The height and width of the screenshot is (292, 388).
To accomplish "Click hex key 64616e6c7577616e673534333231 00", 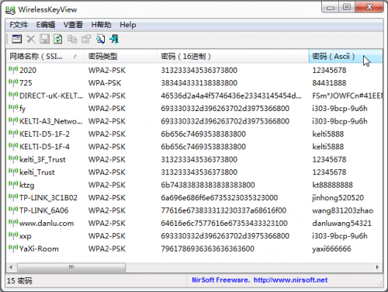I will [x=224, y=223].
